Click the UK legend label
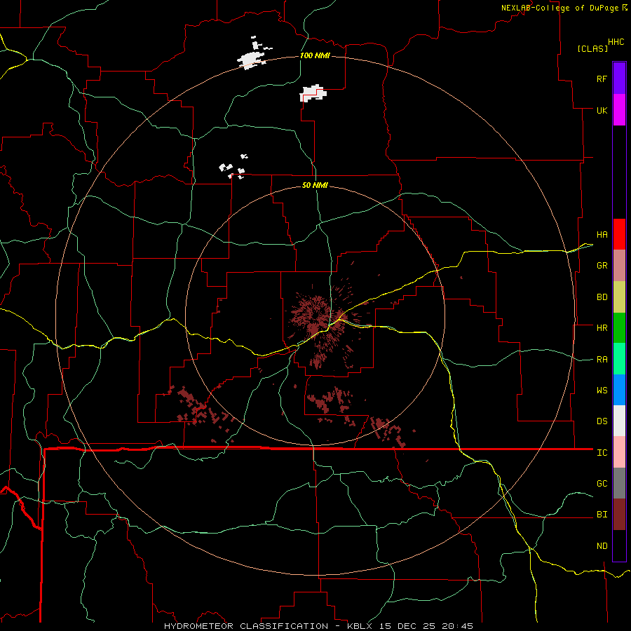631x631 pixels. coord(602,110)
